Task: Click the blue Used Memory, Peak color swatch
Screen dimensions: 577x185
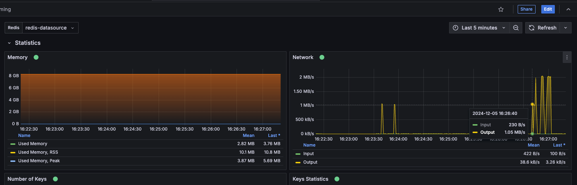Action: (13, 161)
